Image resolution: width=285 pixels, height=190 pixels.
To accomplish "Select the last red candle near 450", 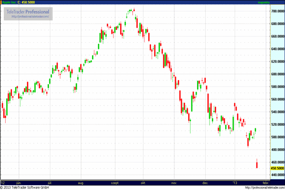I will [x=257, y=164].
